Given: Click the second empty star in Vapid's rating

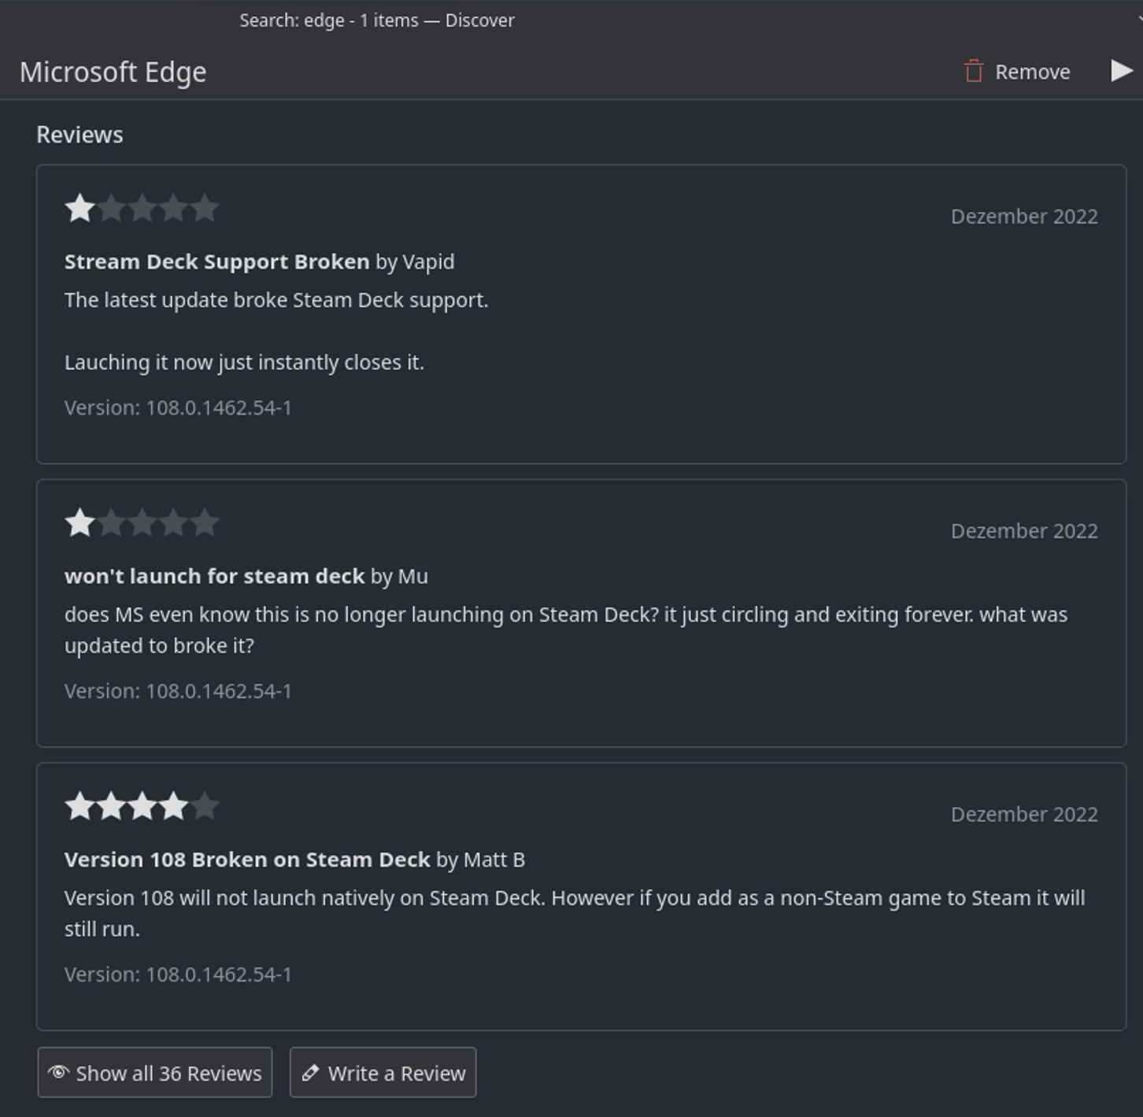Looking at the screenshot, I should [x=111, y=208].
